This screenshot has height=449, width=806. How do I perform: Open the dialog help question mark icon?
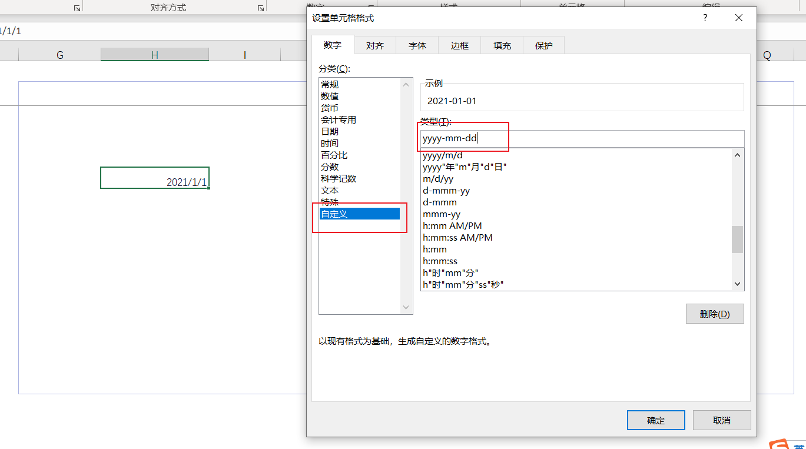pyautogui.click(x=705, y=18)
